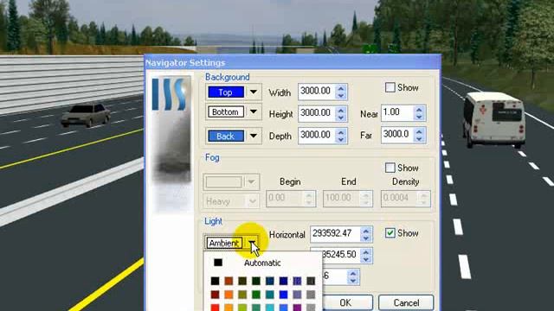
Task: Pick the blue-gray second-row color
Action: [297, 295]
